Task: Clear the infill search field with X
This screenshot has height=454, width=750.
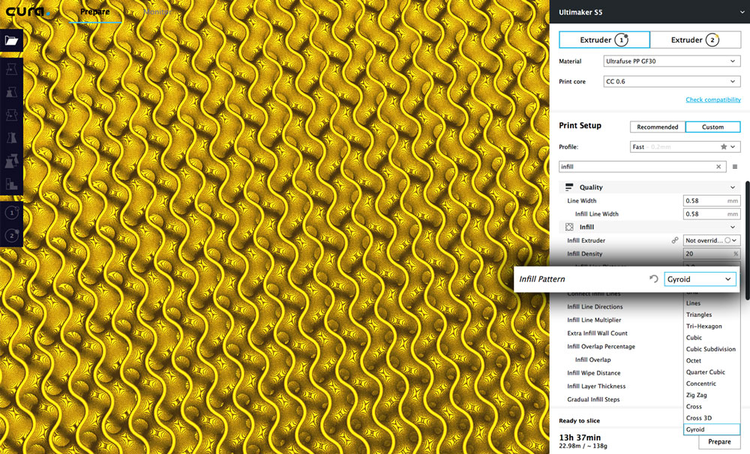Action: (x=718, y=167)
